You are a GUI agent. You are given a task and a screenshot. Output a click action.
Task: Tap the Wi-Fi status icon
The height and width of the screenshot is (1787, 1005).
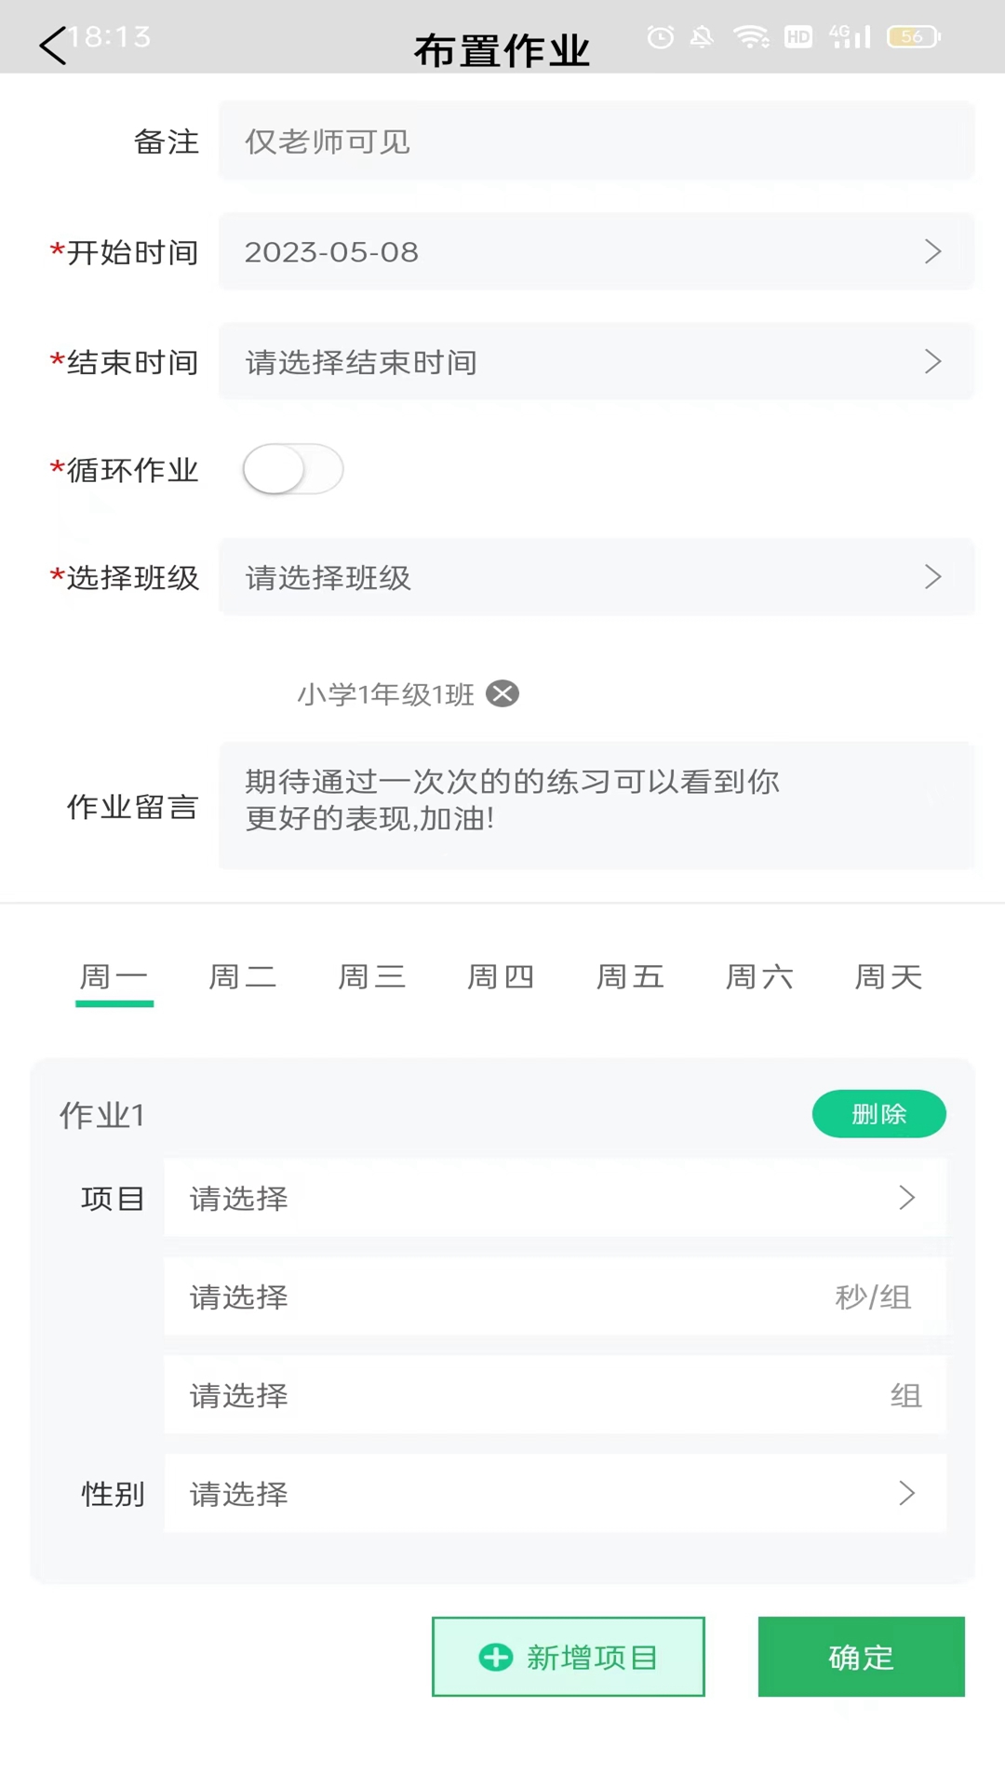pos(750,37)
